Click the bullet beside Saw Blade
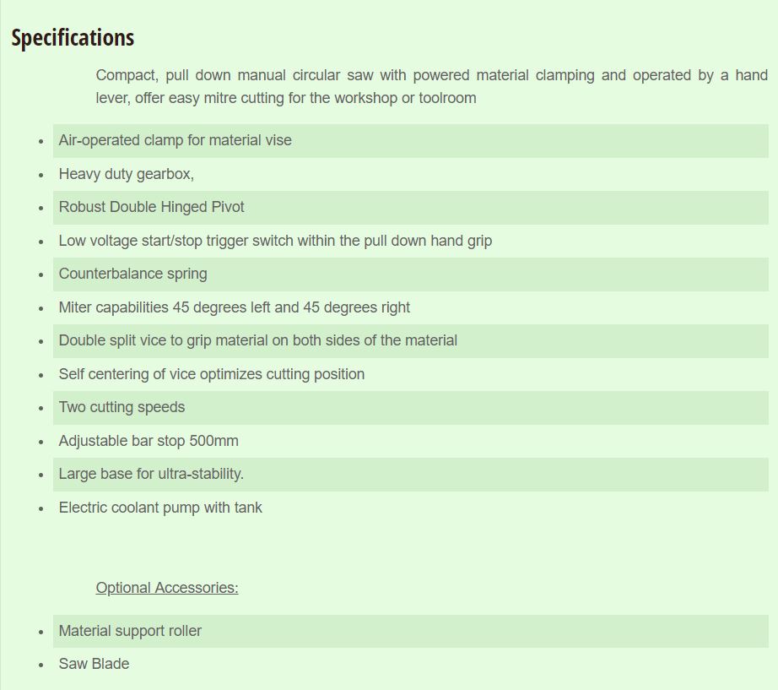This screenshot has width=778, height=690. 41,666
